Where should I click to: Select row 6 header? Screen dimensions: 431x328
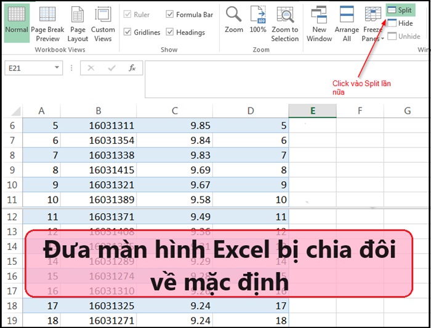point(12,125)
